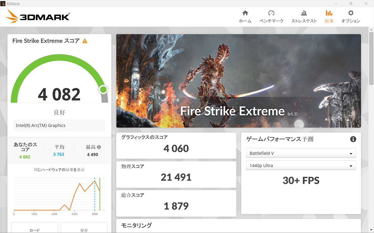
Task: Open game performance info icon
Action: 353,139
